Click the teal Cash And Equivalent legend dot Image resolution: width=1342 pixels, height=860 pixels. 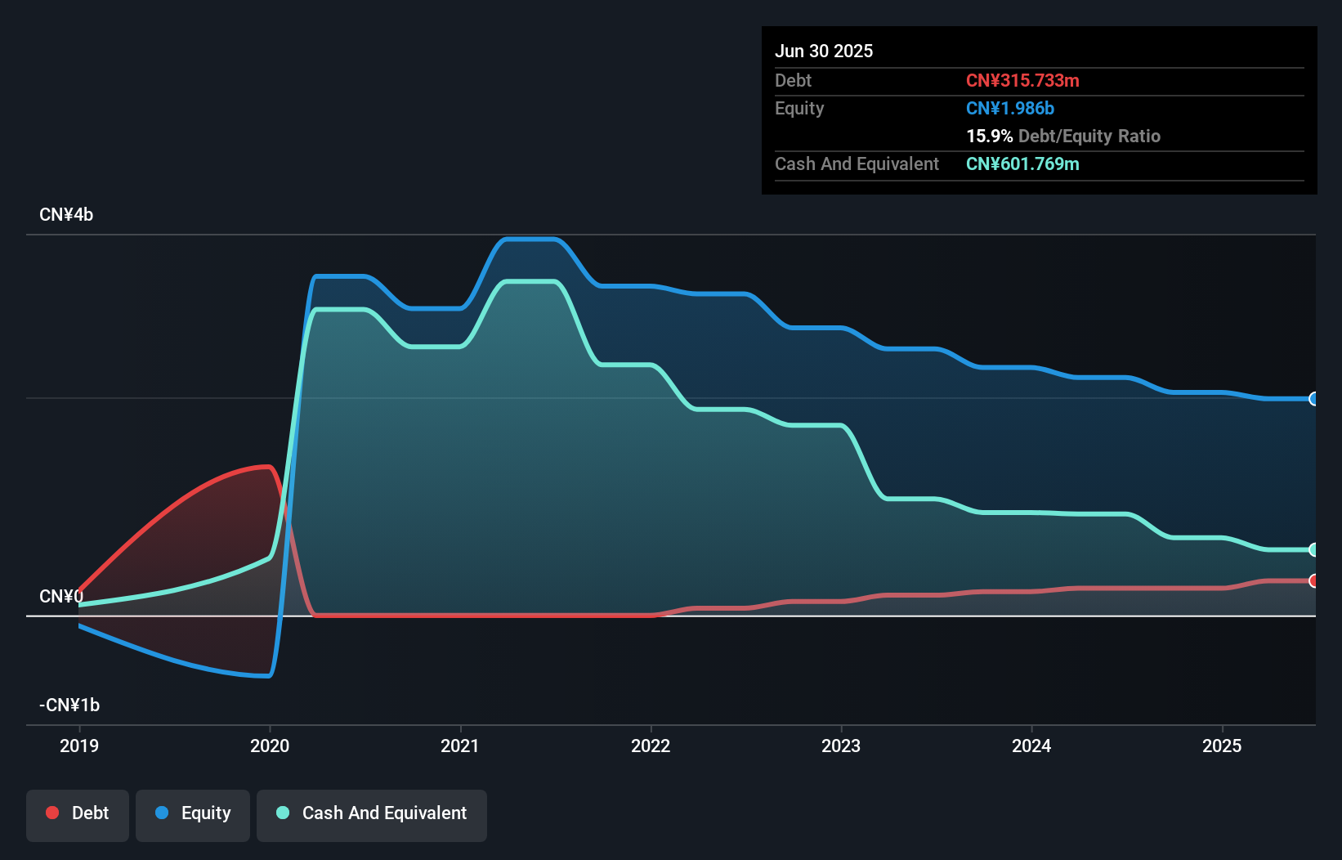click(282, 813)
